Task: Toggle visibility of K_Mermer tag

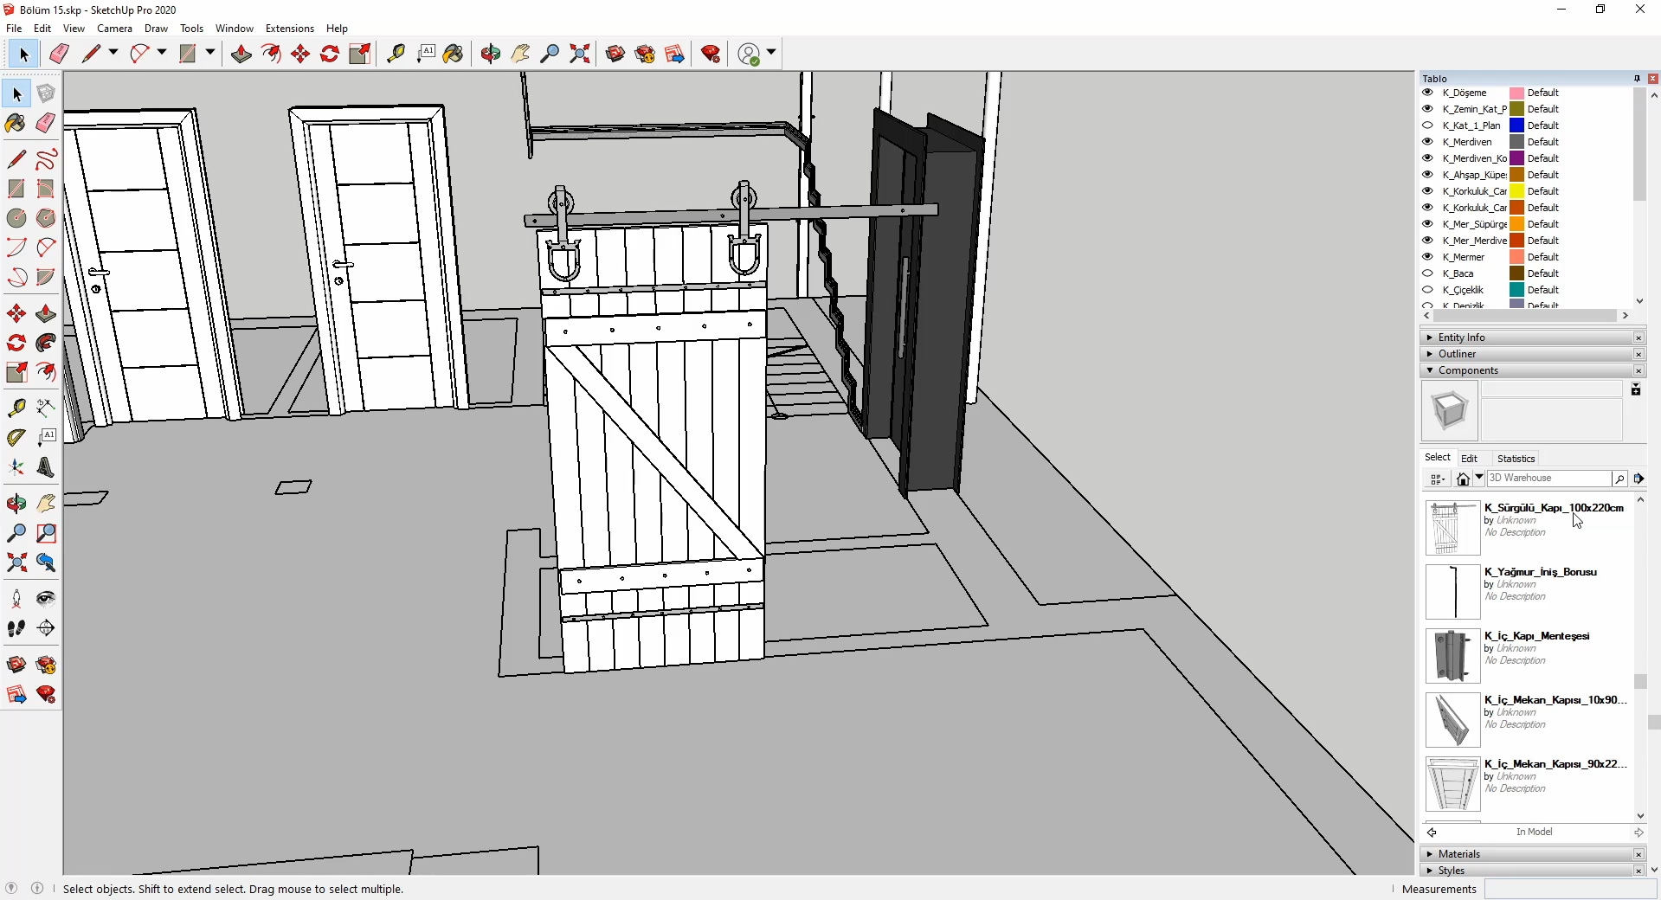Action: (x=1428, y=257)
